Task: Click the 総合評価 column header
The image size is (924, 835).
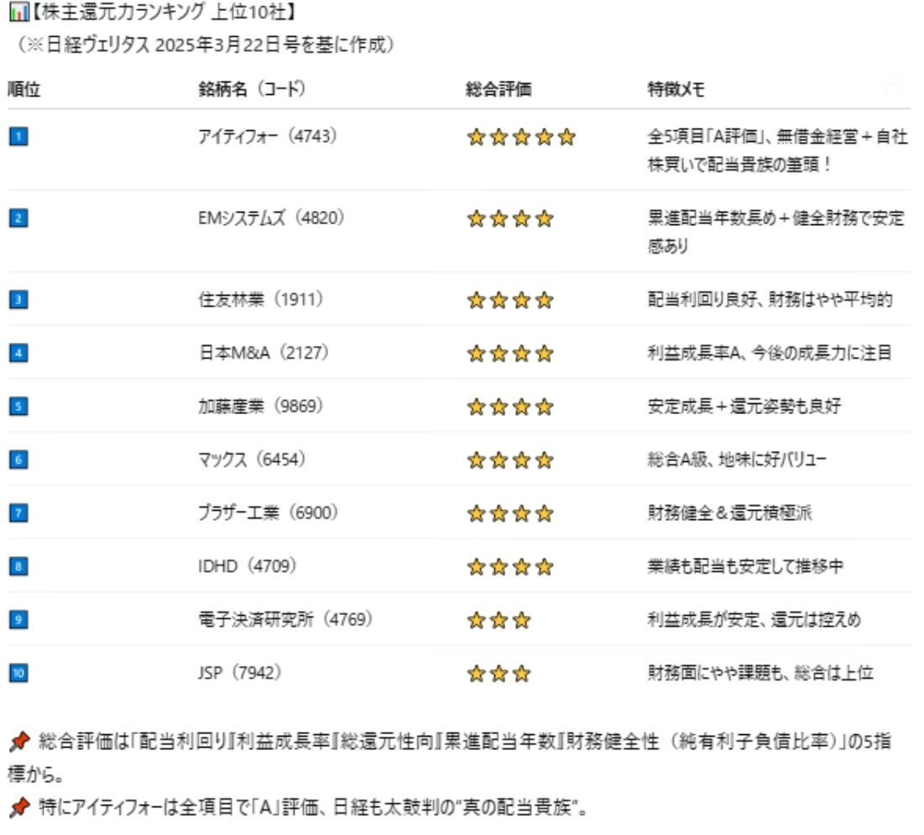Action: [499, 89]
